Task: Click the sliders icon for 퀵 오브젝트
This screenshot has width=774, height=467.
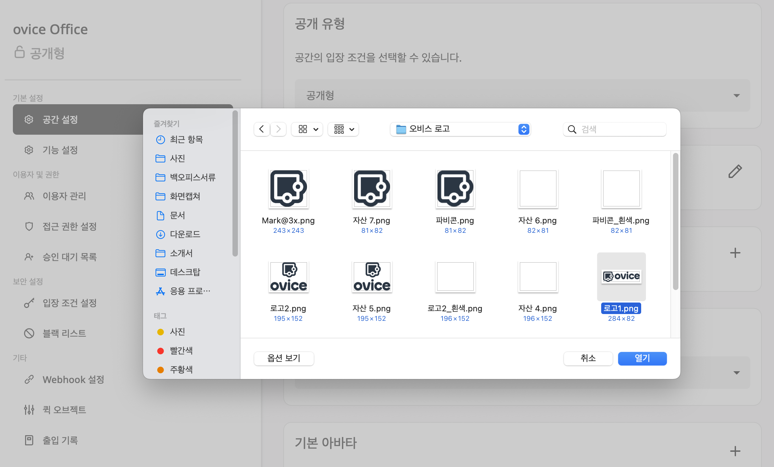Action: tap(29, 410)
